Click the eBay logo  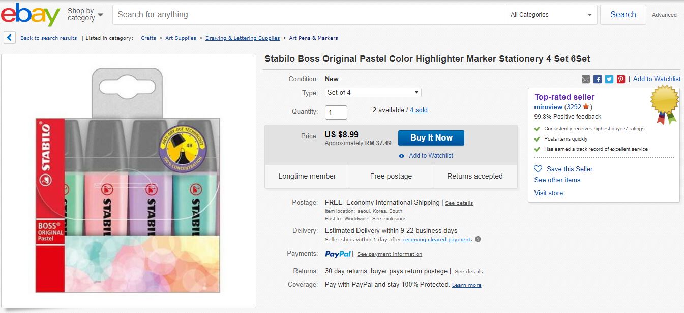click(x=31, y=15)
